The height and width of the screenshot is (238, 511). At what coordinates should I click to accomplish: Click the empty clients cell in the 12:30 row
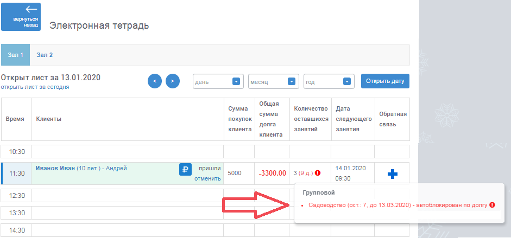click(x=128, y=196)
